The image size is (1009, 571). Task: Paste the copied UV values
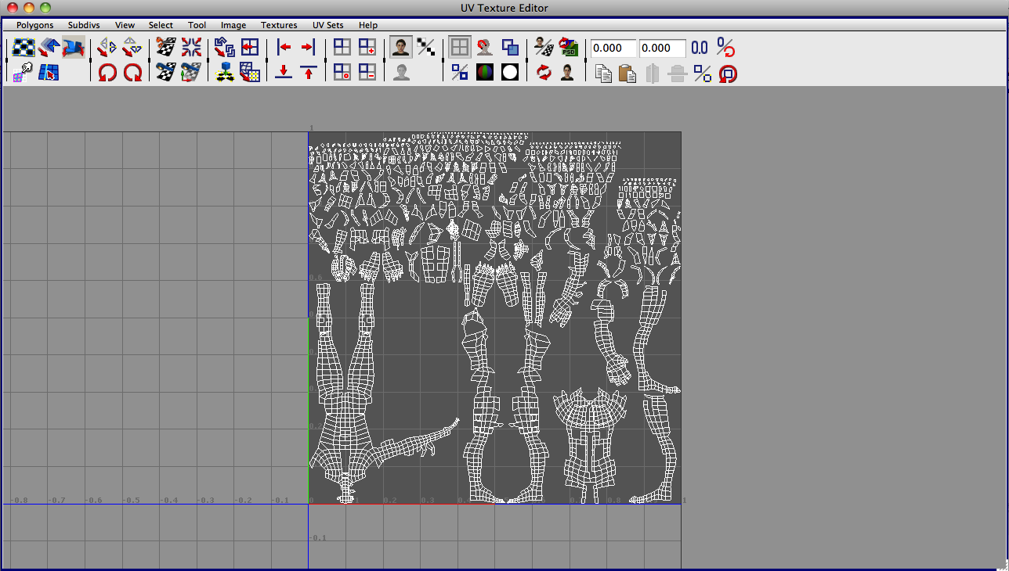[628, 73]
